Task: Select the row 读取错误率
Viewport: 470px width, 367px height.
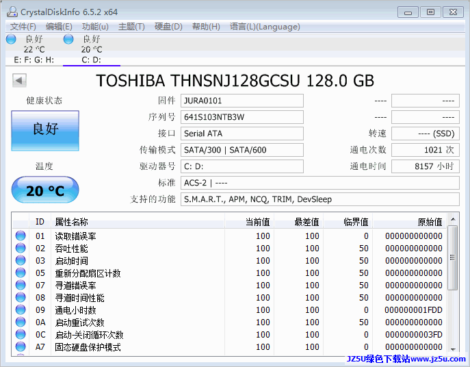Action: pyautogui.click(x=229, y=236)
